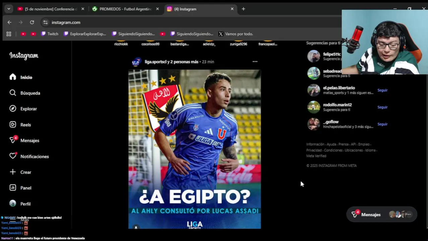Reload the Instagram page
Viewport: 428px width, 241px height.
pyautogui.click(x=32, y=22)
